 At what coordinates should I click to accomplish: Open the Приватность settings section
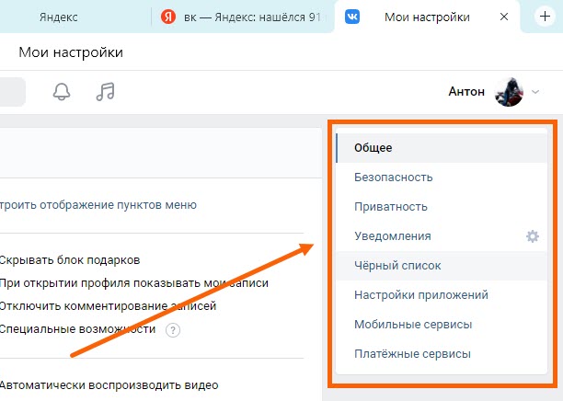point(390,207)
